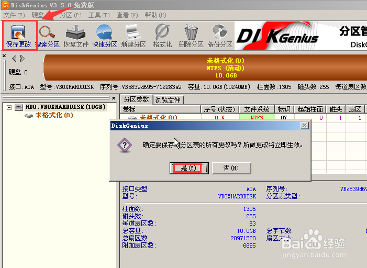Collapse the HD0:VBOXHARDDISK tree node
The width and height of the screenshot is (367, 268).
click(9, 107)
